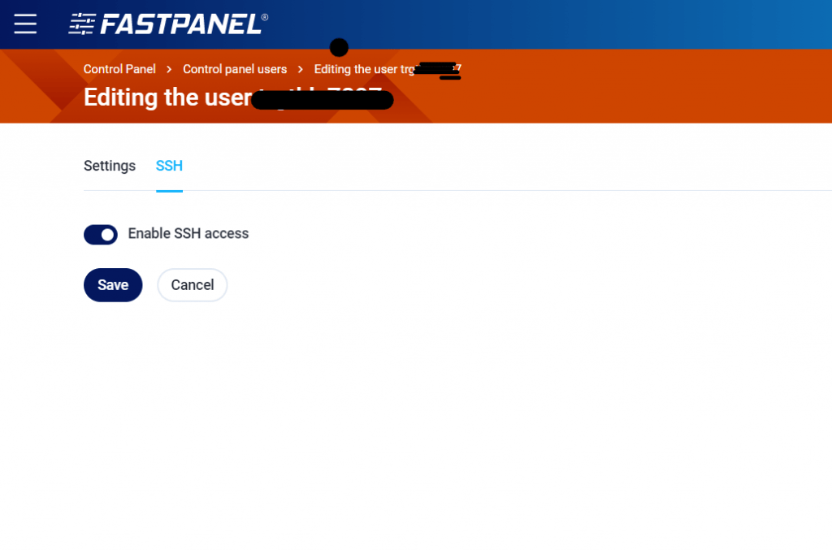Cancel editing the user
The width and height of the screenshot is (832, 550).
pos(193,285)
